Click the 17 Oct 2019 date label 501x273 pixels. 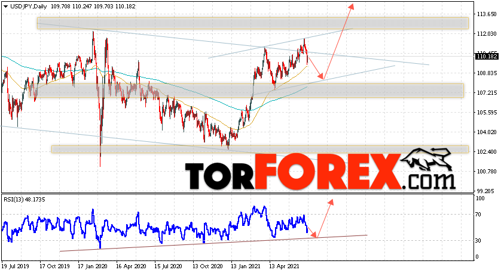pos(54,266)
